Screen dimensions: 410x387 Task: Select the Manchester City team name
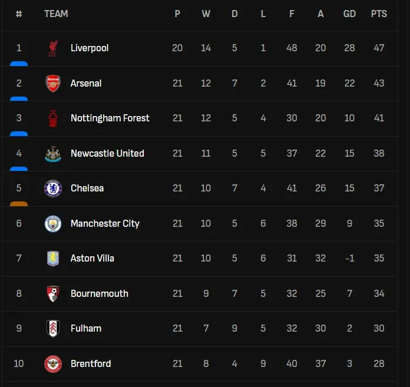(x=105, y=223)
